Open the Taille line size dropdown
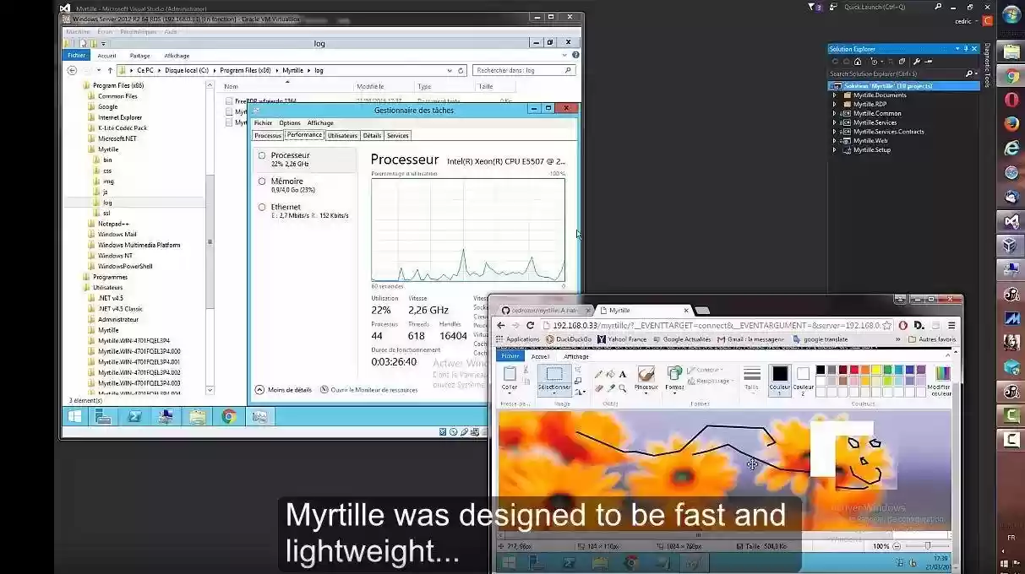The width and height of the screenshot is (1025, 574). 750,385
